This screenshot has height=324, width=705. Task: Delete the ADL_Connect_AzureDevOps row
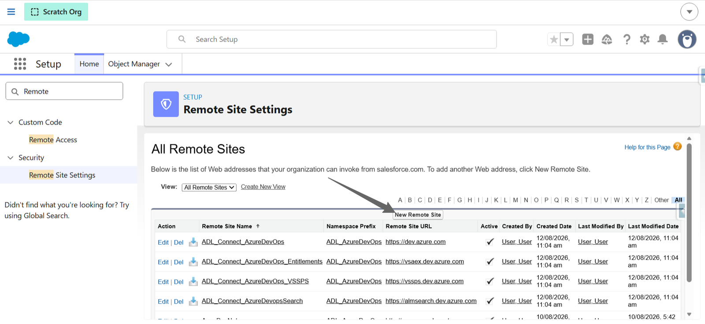178,242
